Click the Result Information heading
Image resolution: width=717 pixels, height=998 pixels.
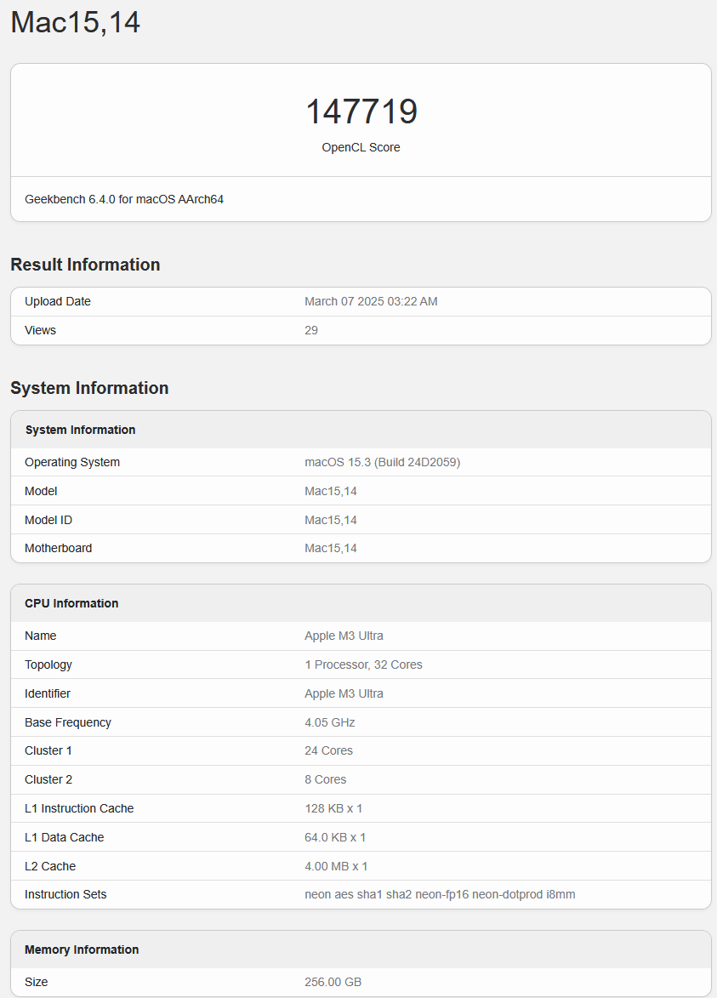pyautogui.click(x=85, y=264)
